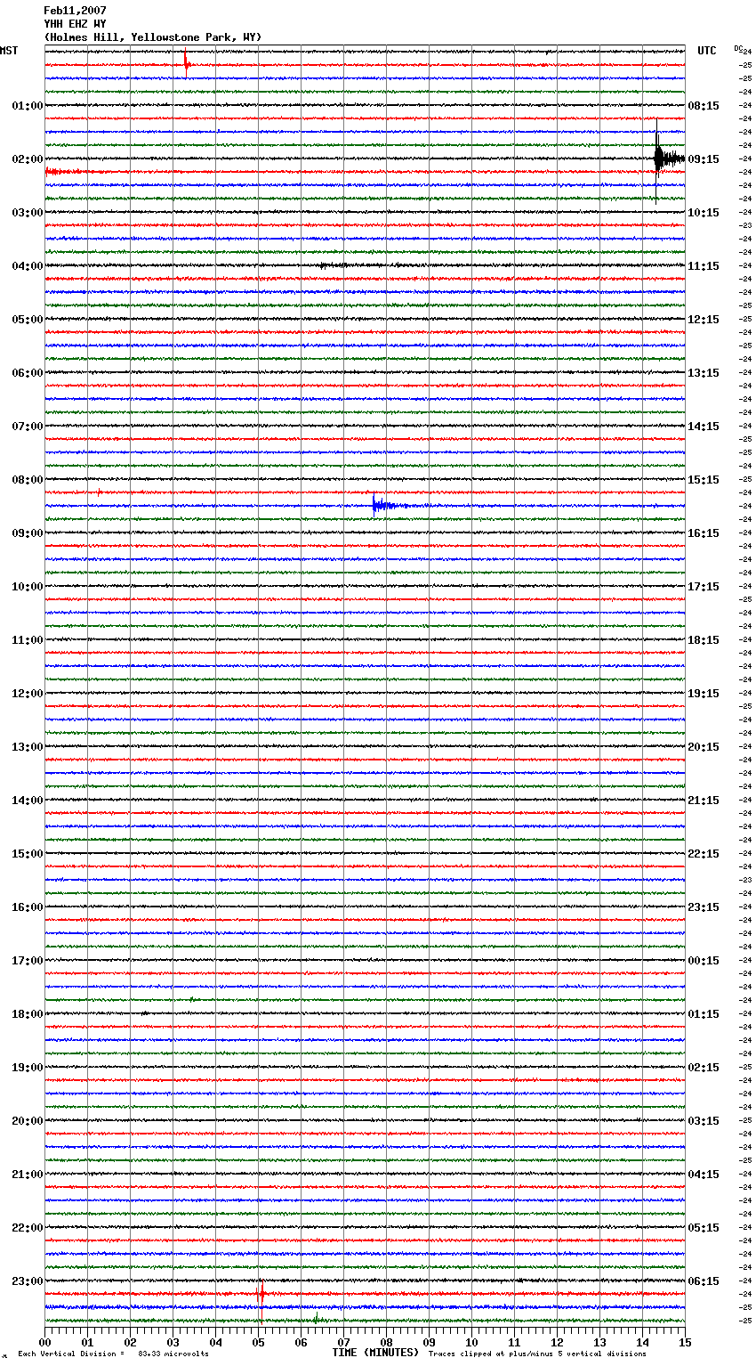Click minute tick label 15 on bottom axis
The width and height of the screenshot is (756, 1366).
pyautogui.click(x=685, y=1342)
